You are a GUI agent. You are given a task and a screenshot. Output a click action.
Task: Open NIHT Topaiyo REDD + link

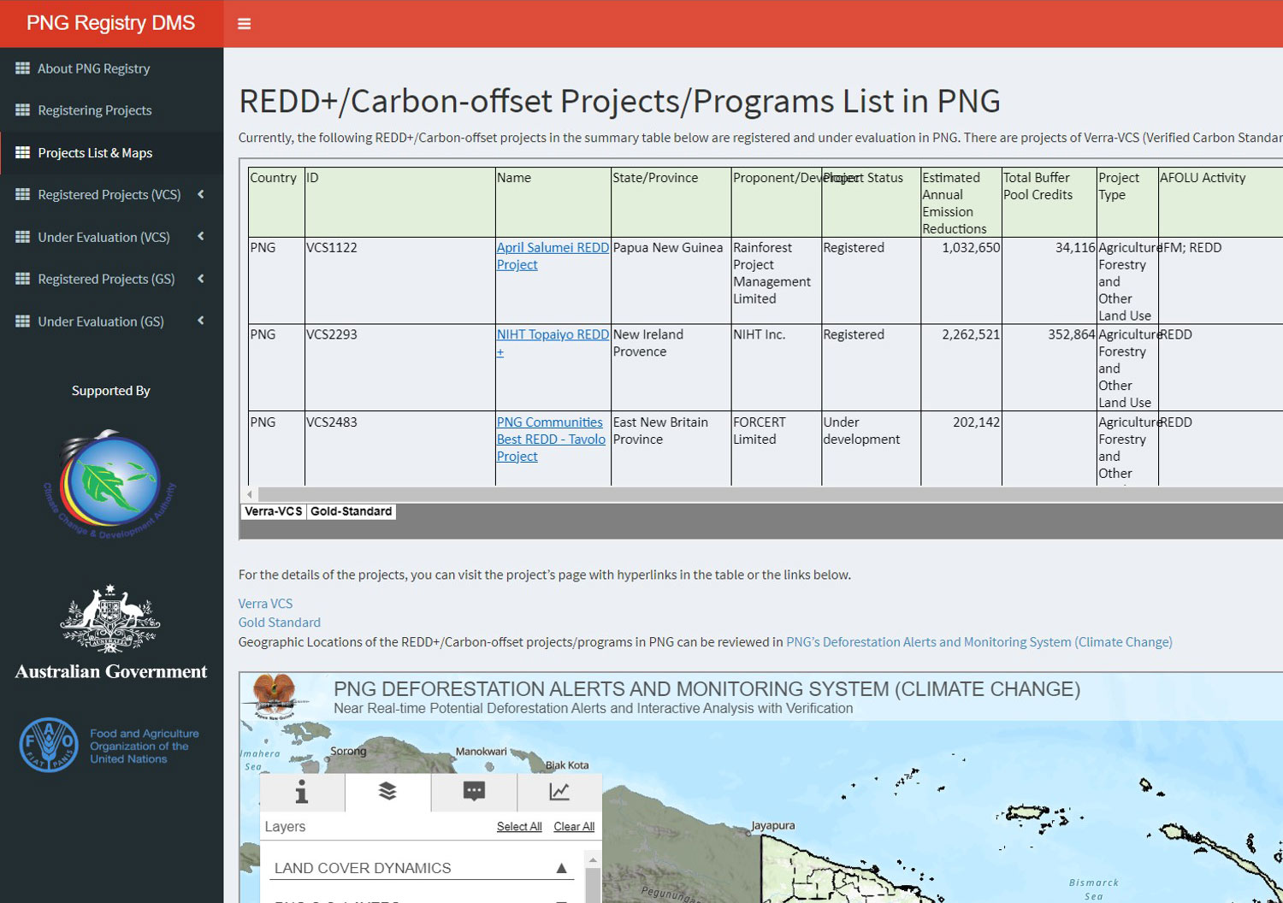coord(553,343)
